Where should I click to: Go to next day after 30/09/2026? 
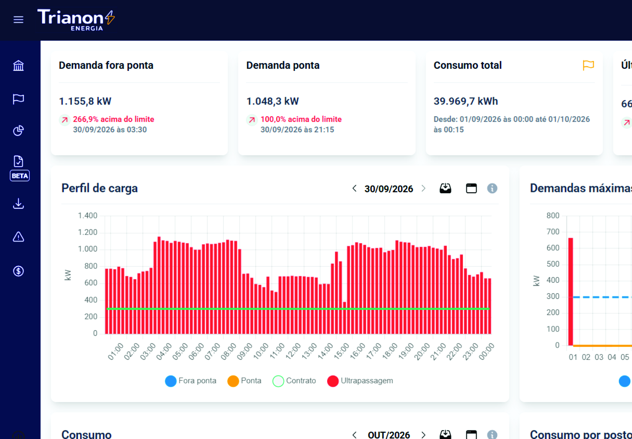click(423, 188)
